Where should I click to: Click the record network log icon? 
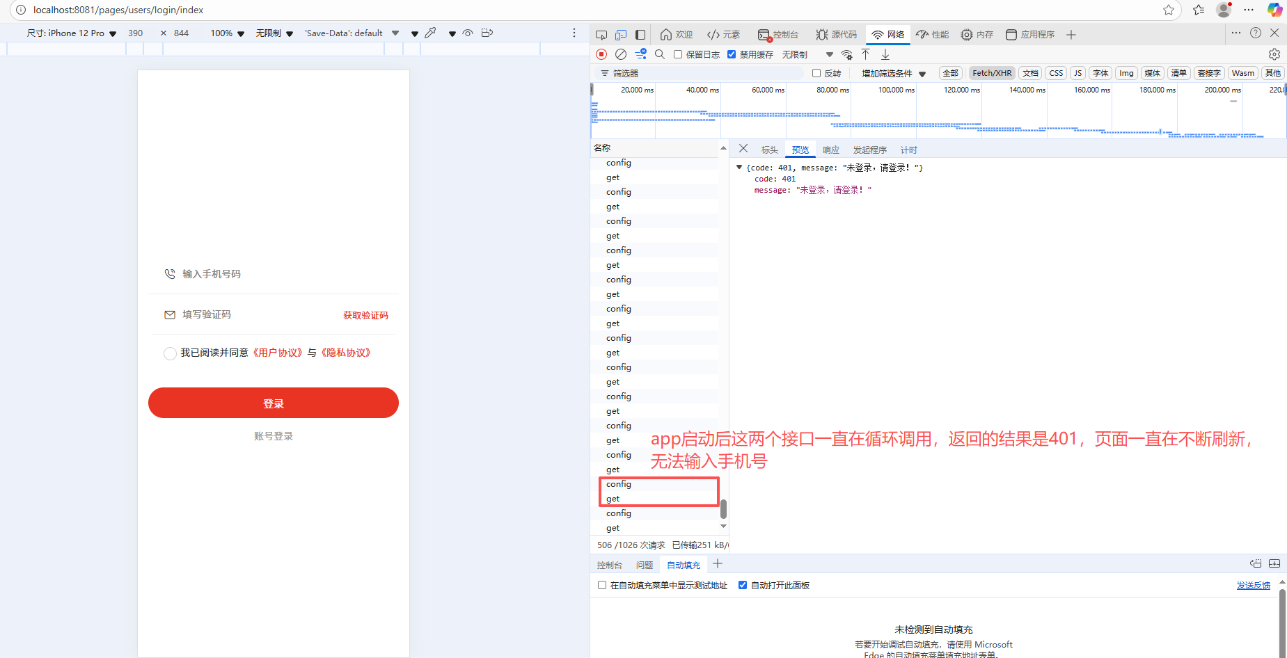[x=601, y=54]
